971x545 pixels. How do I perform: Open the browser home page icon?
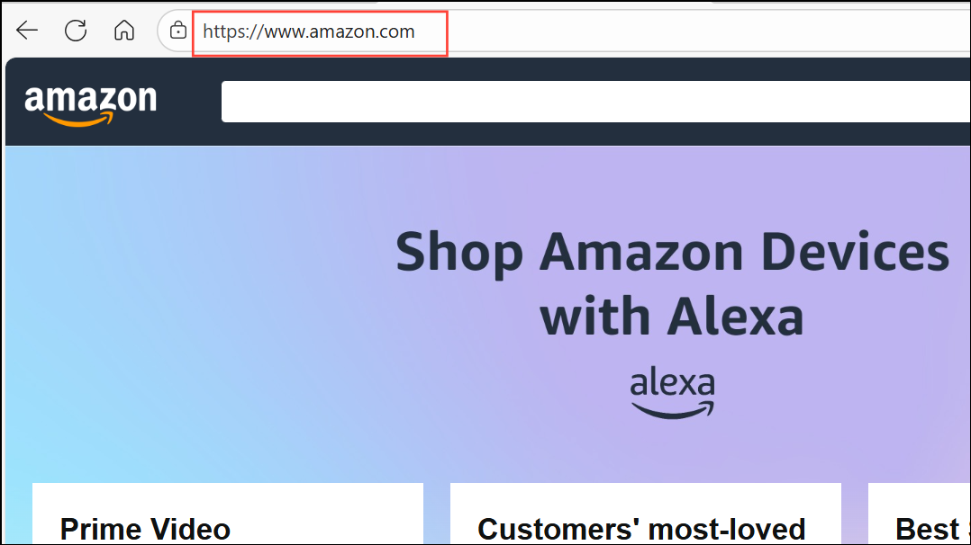click(124, 30)
